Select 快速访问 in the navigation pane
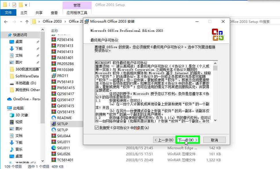The image size is (280, 169). pos(20,35)
